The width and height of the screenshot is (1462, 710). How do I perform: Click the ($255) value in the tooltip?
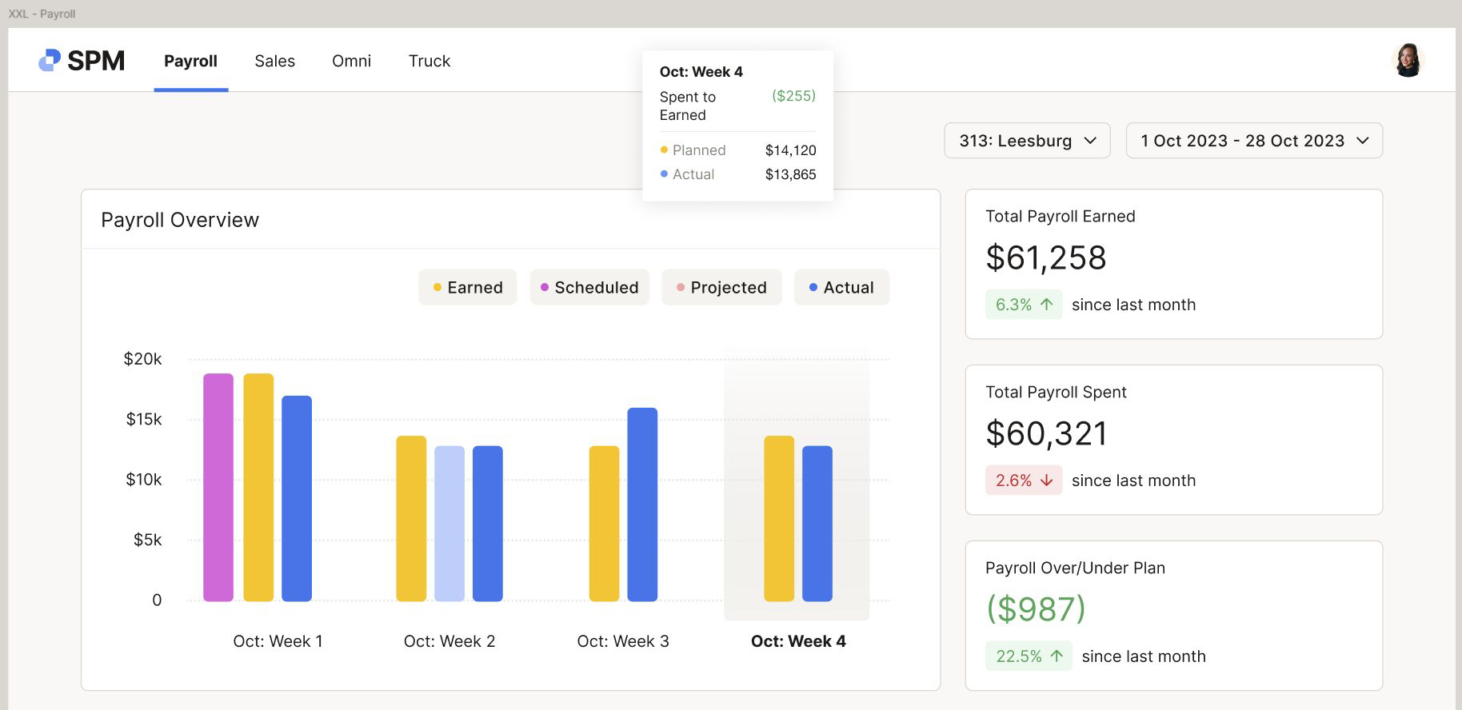[794, 96]
